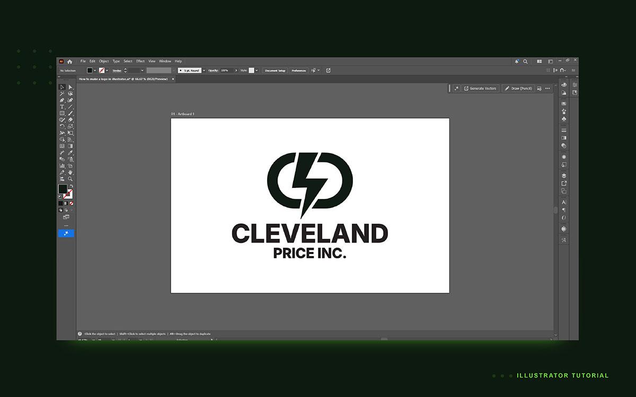Open the Arrange Documents menu icon

pos(540,61)
